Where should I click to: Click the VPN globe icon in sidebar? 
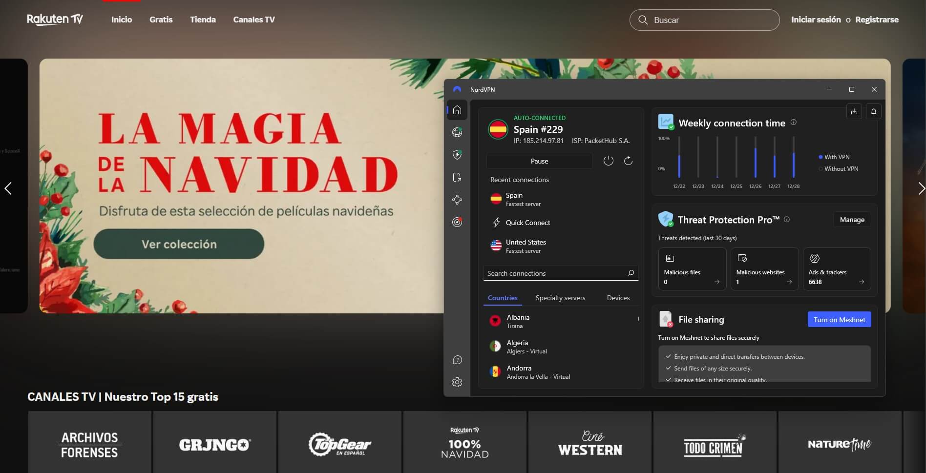point(457,132)
